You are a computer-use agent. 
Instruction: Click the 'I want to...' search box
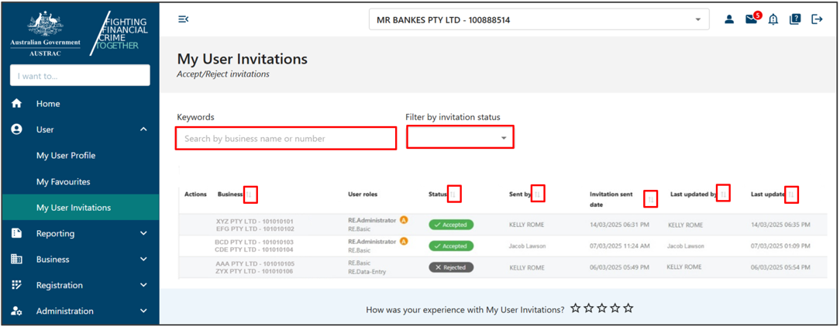(80, 75)
